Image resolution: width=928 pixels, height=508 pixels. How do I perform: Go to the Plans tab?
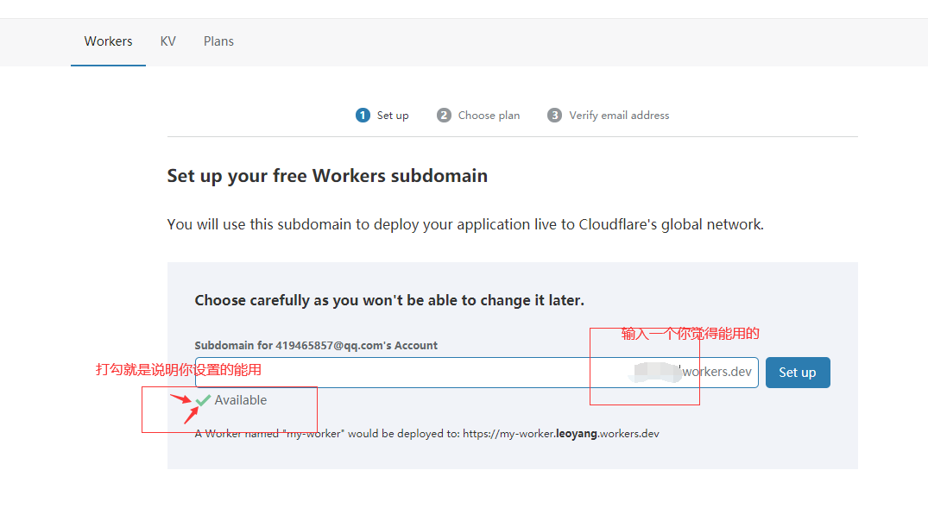(218, 41)
